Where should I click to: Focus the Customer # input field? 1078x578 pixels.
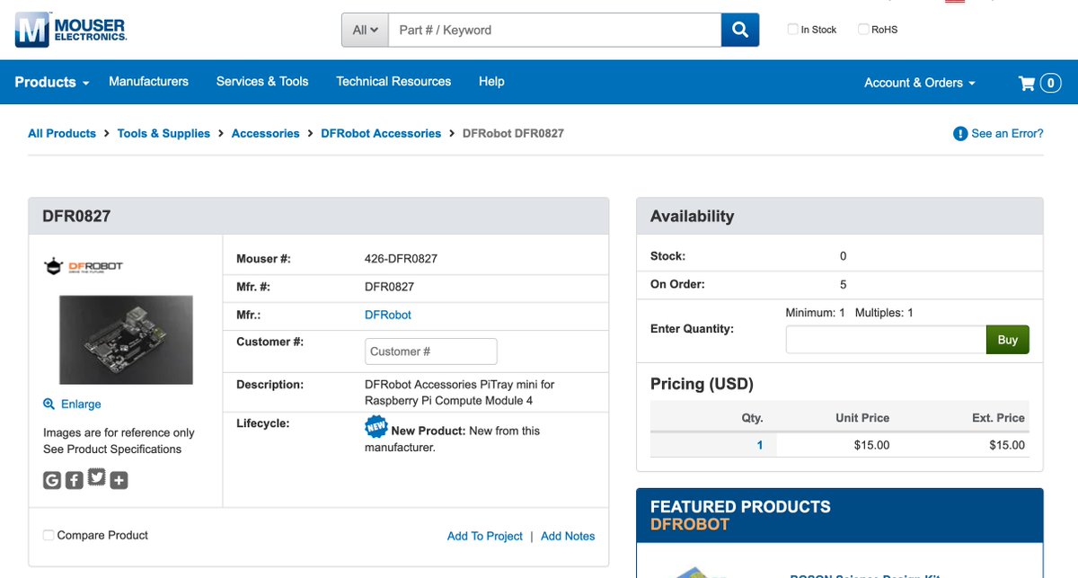(431, 351)
